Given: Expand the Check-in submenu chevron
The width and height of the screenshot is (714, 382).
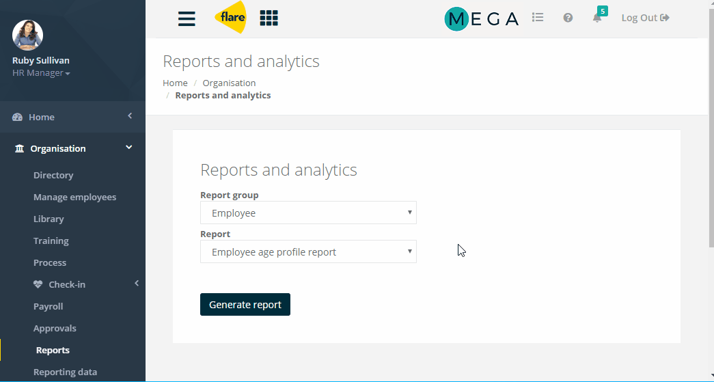Looking at the screenshot, I should [x=137, y=284].
